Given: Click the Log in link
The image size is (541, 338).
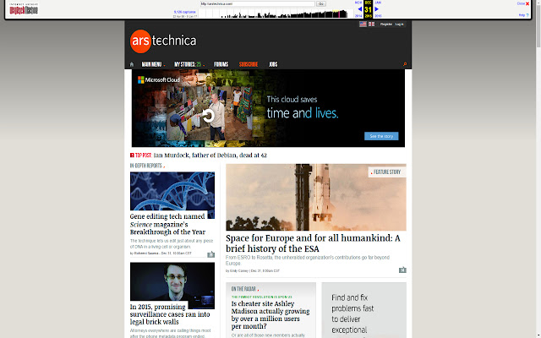Looking at the screenshot, I should [399, 25].
